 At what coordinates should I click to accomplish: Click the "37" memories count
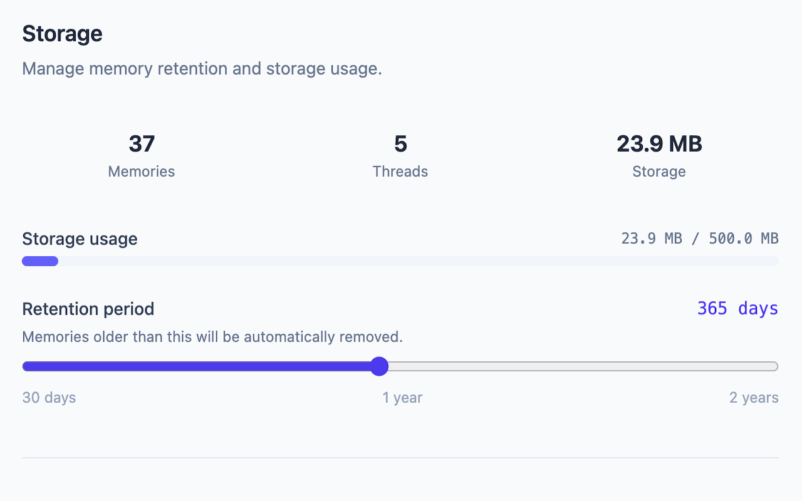pos(142,144)
